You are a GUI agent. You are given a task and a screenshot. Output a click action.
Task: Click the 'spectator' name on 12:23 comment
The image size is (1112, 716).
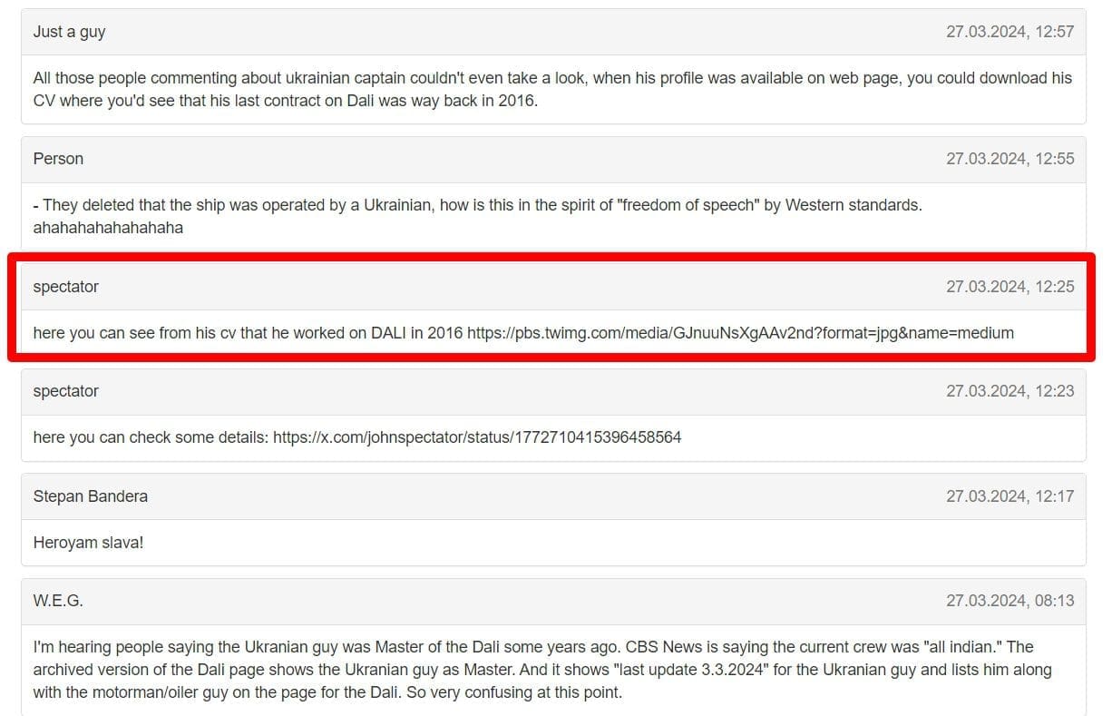point(65,391)
